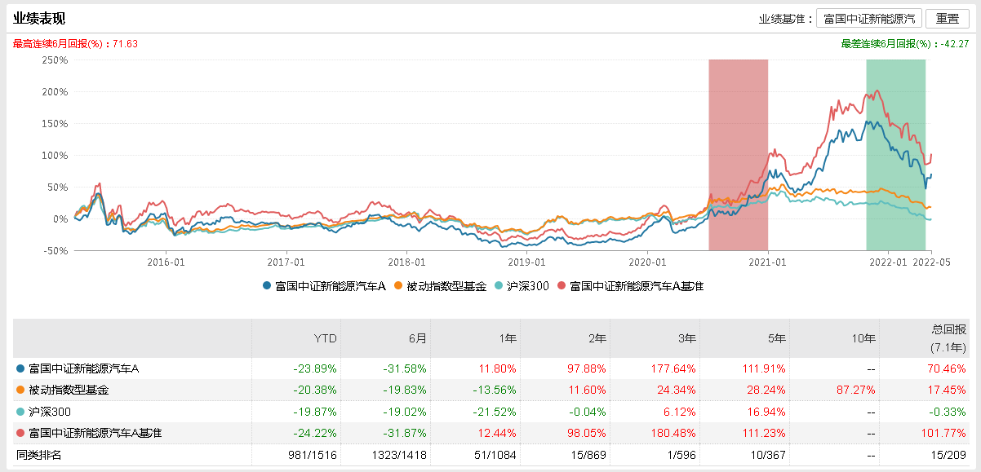Click orange dot beside 被动指数型基金 row
The height and width of the screenshot is (472, 981).
pos(20,390)
